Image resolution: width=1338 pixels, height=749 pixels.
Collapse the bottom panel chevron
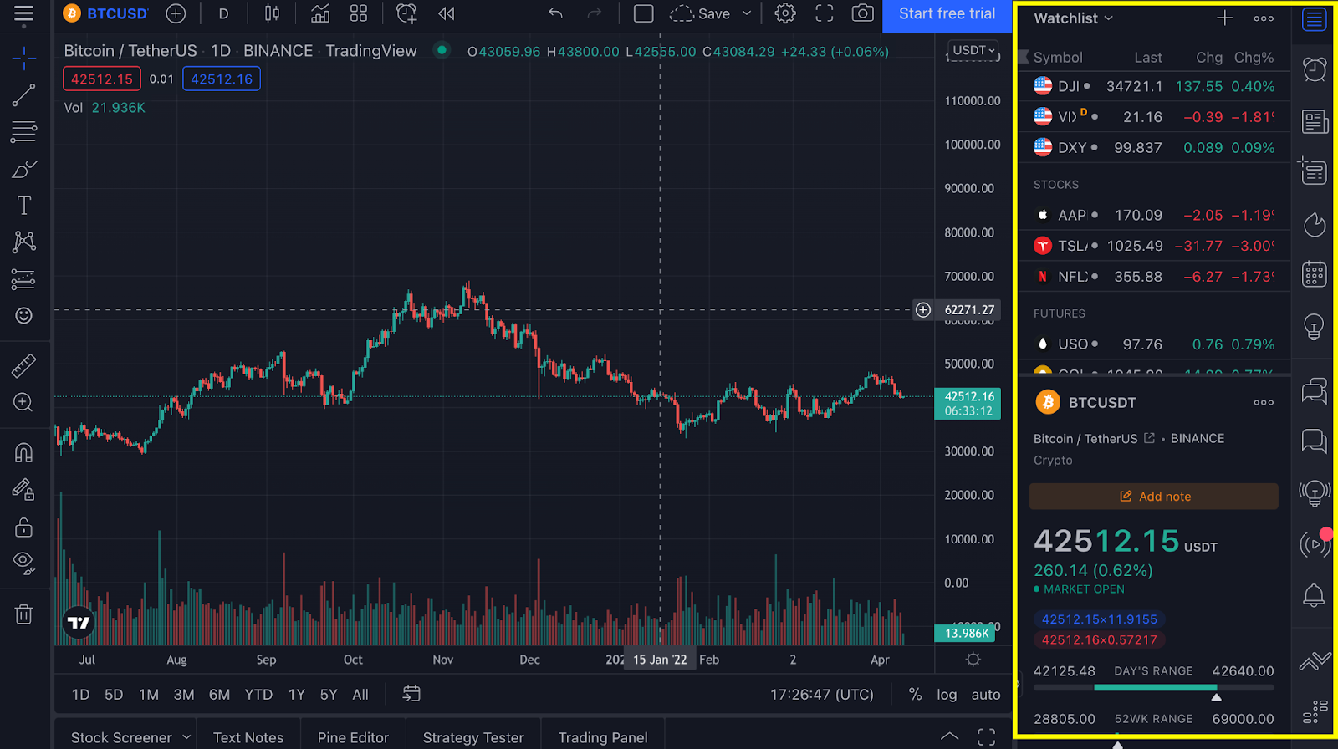(949, 736)
